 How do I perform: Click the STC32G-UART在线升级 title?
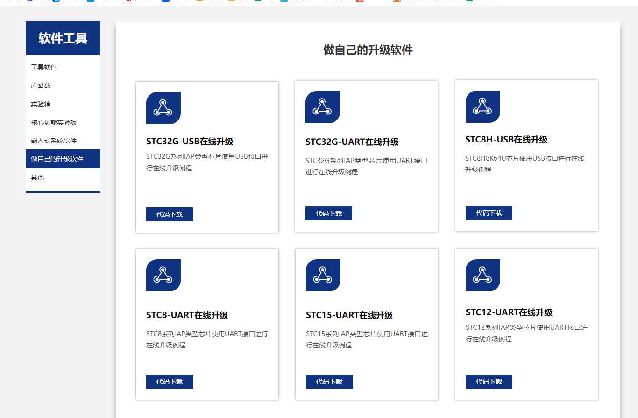tap(352, 142)
